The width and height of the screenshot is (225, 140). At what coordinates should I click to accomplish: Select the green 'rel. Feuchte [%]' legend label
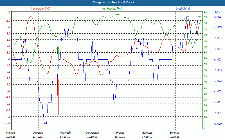[112, 9]
